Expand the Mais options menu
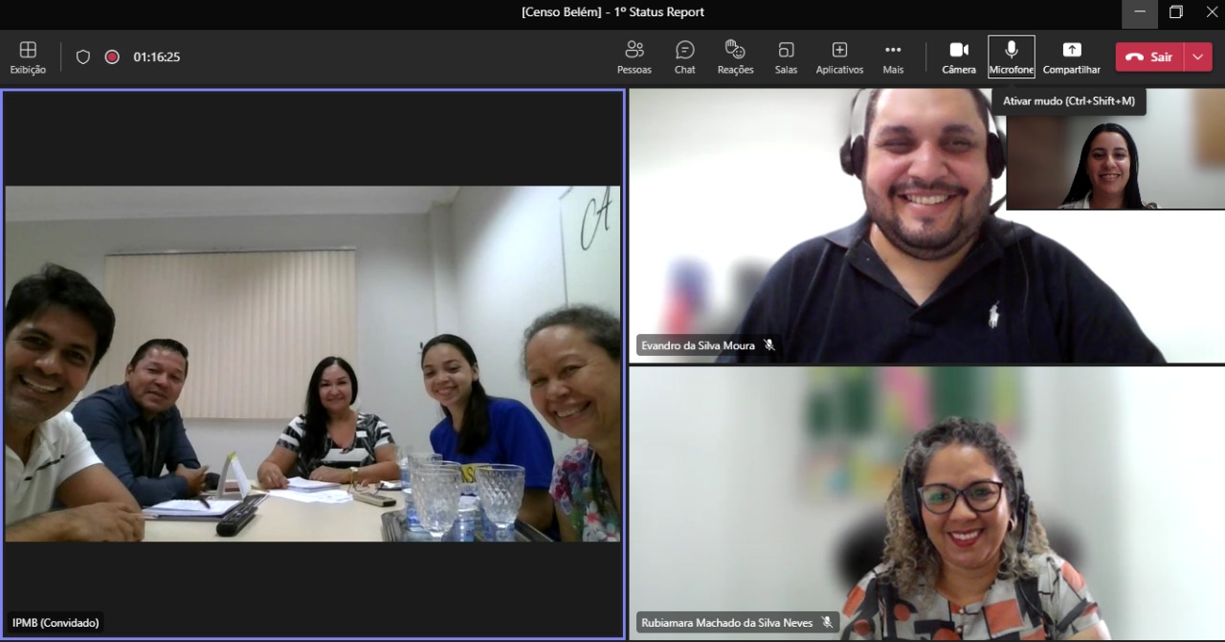1225x642 pixels. tap(893, 57)
